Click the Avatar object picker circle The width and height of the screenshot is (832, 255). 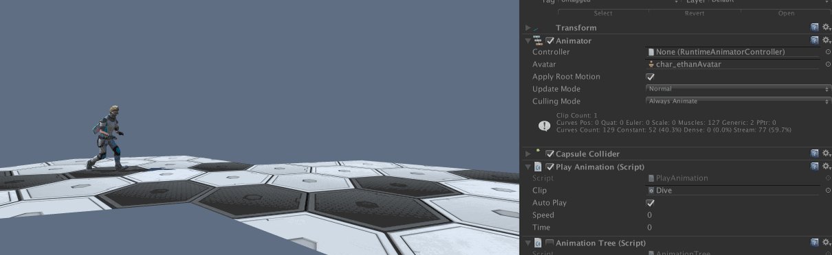point(827,64)
